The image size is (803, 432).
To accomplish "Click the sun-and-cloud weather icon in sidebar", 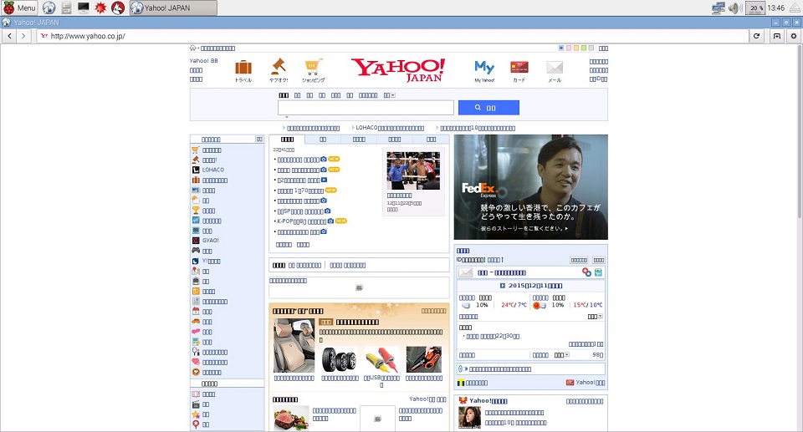I will (196, 201).
